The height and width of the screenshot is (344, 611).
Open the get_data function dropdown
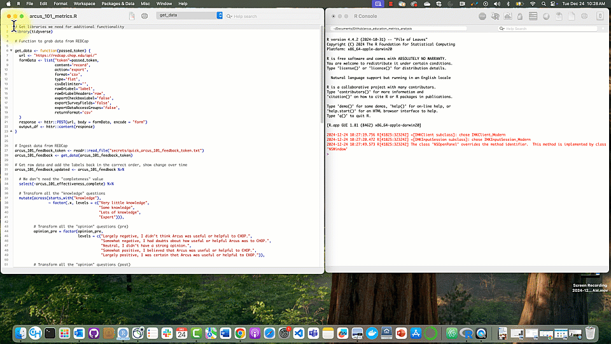[x=190, y=15]
